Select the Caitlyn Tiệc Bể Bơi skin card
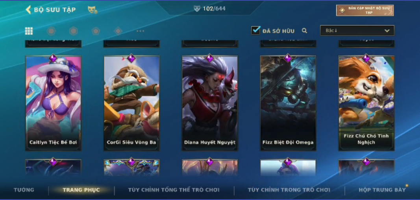420x200 pixels. tap(53, 104)
